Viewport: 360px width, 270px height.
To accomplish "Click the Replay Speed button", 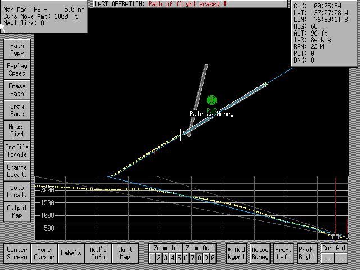I will (x=17, y=69).
